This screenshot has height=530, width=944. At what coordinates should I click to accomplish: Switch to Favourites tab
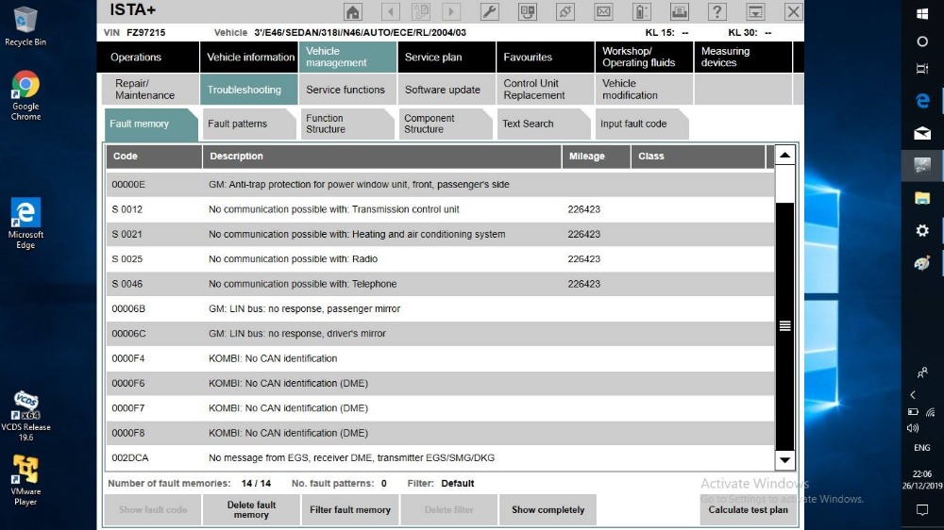click(545, 58)
